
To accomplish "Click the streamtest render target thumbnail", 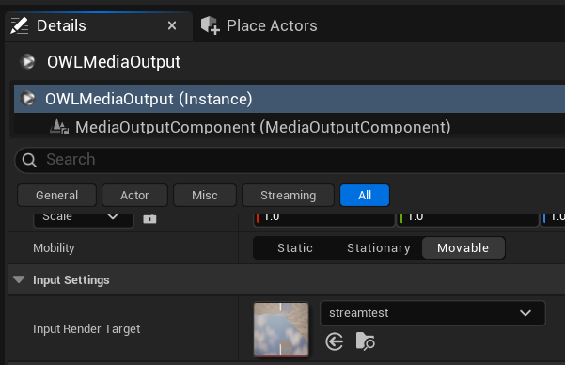I will (281, 329).
